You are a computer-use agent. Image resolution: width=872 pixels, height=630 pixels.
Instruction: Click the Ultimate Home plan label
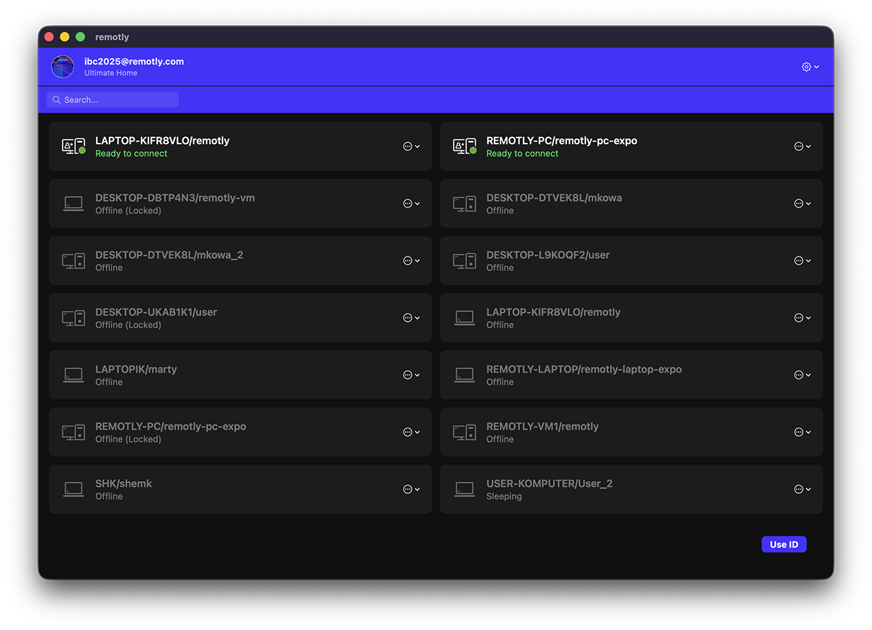coord(111,73)
